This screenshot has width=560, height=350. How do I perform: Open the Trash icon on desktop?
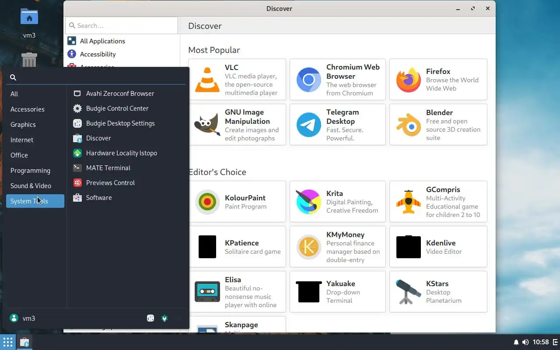coord(29,59)
